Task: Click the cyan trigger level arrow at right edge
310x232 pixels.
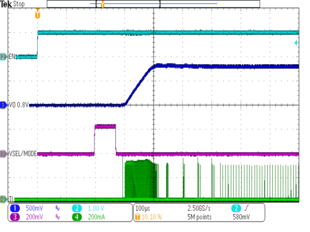Action: point(296,43)
